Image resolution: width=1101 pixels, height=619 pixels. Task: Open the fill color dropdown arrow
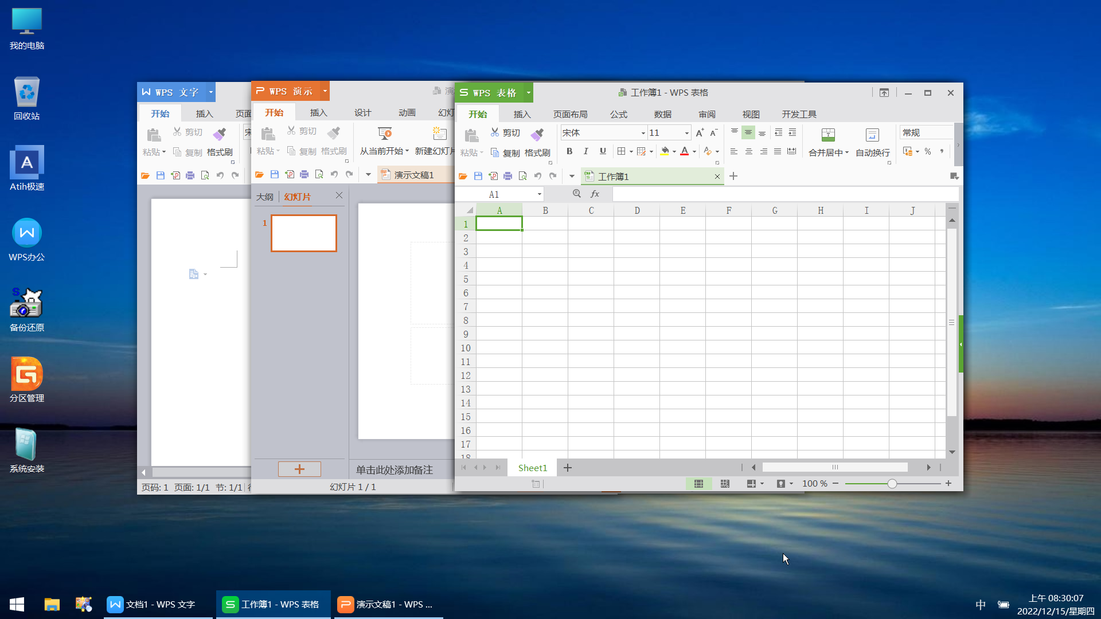pos(674,152)
